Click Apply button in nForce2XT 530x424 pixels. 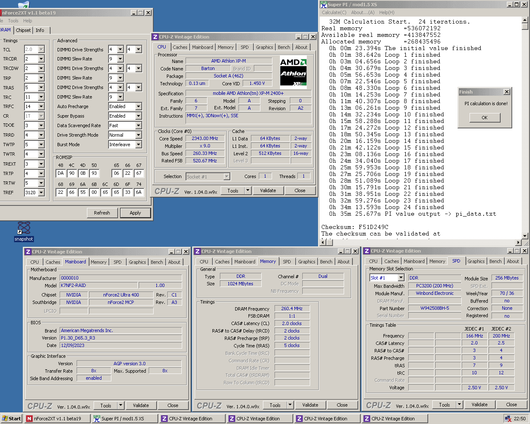[135, 213]
